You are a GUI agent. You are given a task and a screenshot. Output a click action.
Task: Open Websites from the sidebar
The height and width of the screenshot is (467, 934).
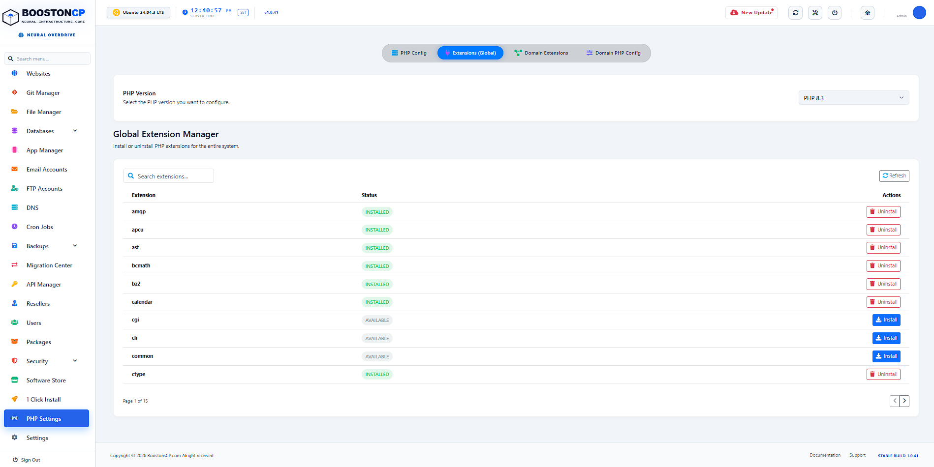point(38,74)
